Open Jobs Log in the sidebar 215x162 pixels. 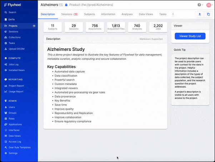click(x=14, y=64)
